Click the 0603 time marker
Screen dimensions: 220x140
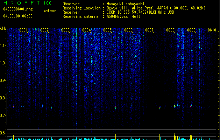point(65,30)
